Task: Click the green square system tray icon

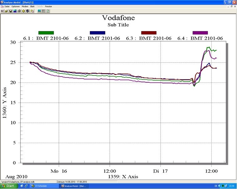Action: click(x=223, y=186)
